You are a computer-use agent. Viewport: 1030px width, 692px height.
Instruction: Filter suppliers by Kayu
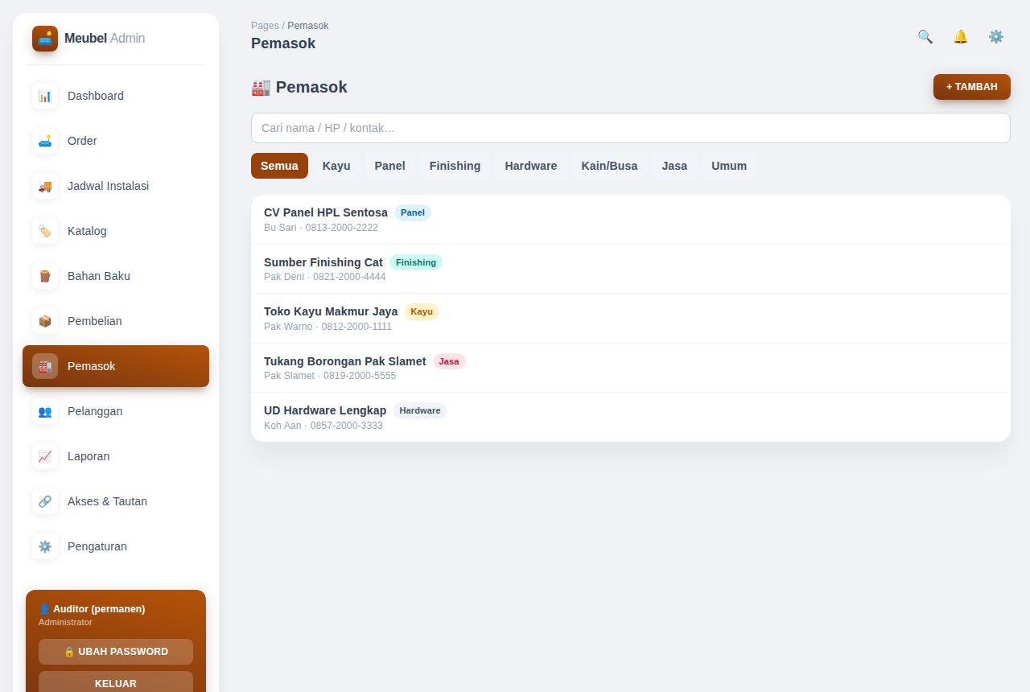point(336,166)
